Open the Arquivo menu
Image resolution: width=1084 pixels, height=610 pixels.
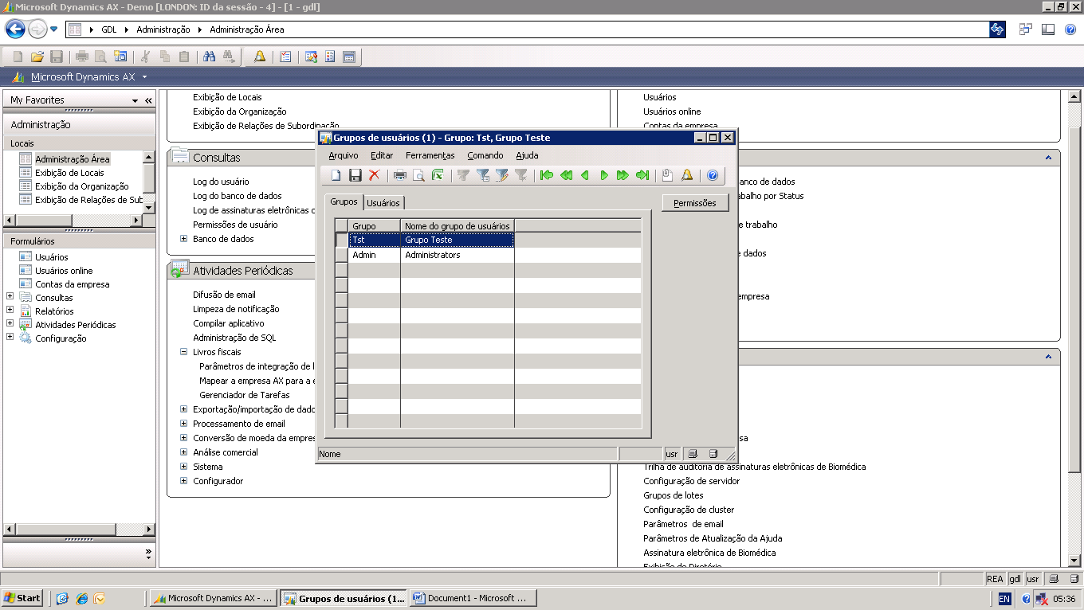point(344,155)
